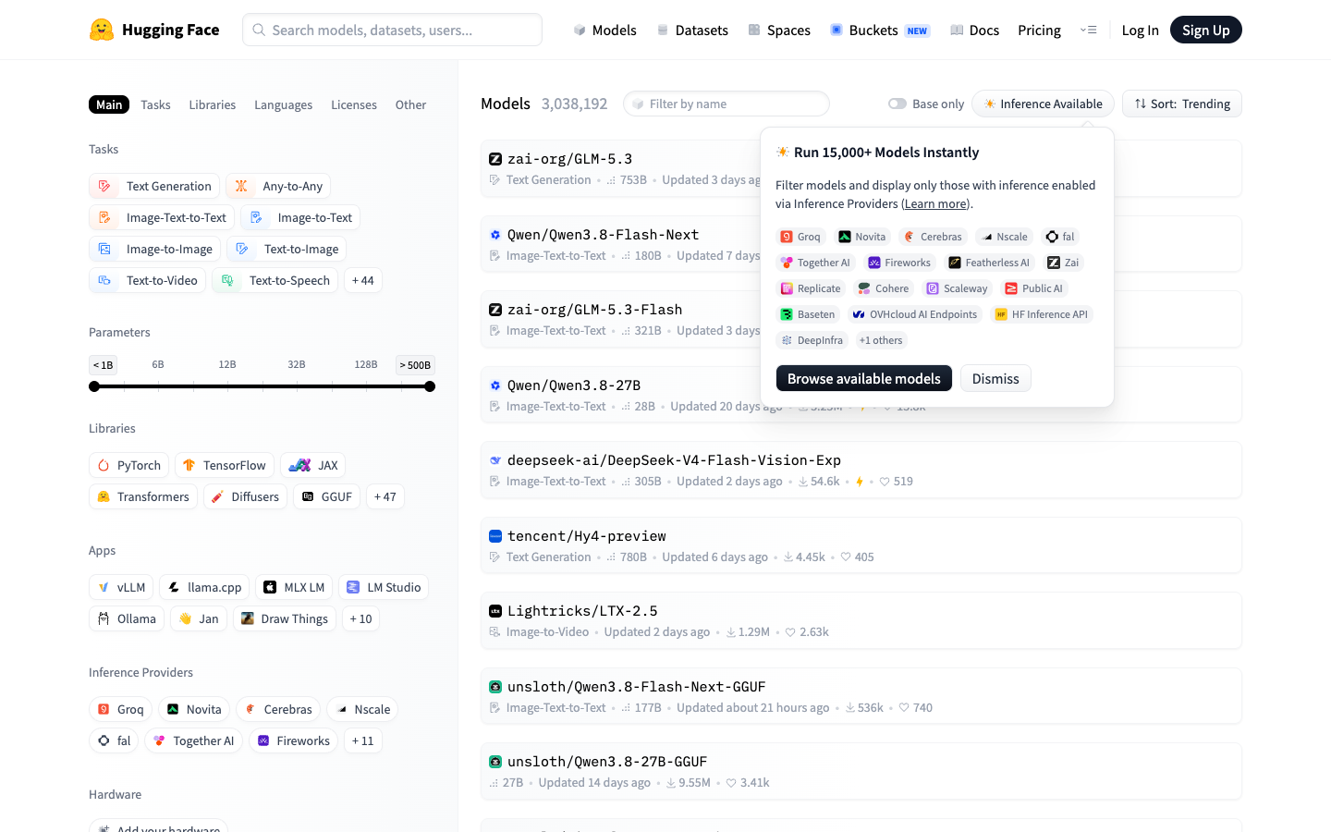This screenshot has height=832, width=1331.
Task: Click the PyTorch library icon
Action: tap(104, 465)
